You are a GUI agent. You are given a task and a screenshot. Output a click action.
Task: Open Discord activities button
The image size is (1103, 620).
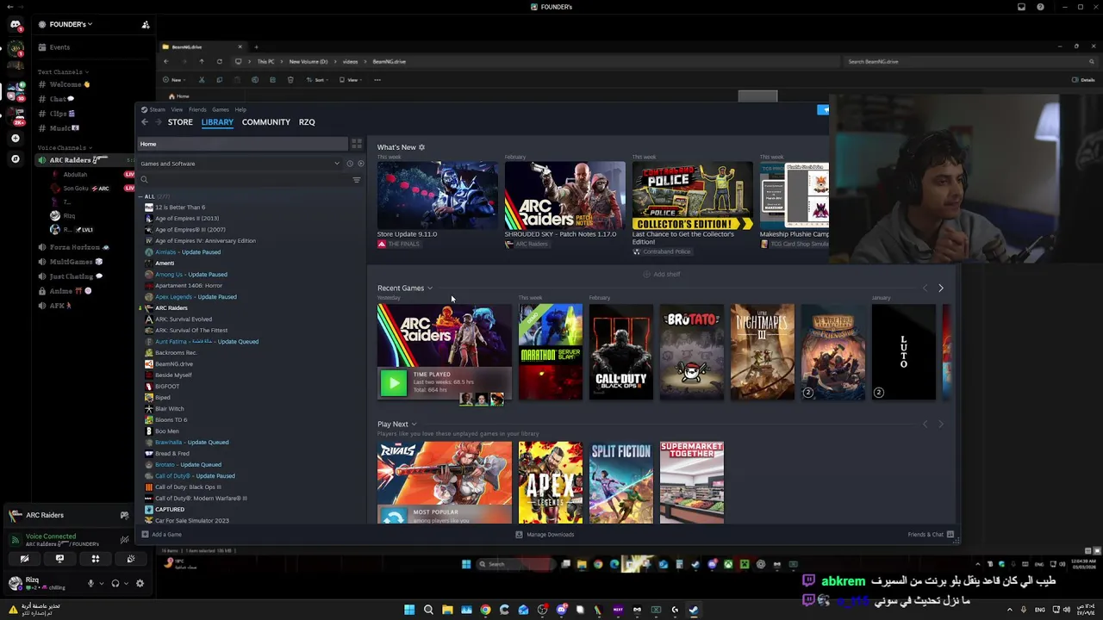pos(96,559)
